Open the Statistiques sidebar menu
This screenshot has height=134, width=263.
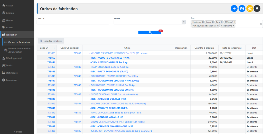[12, 73]
